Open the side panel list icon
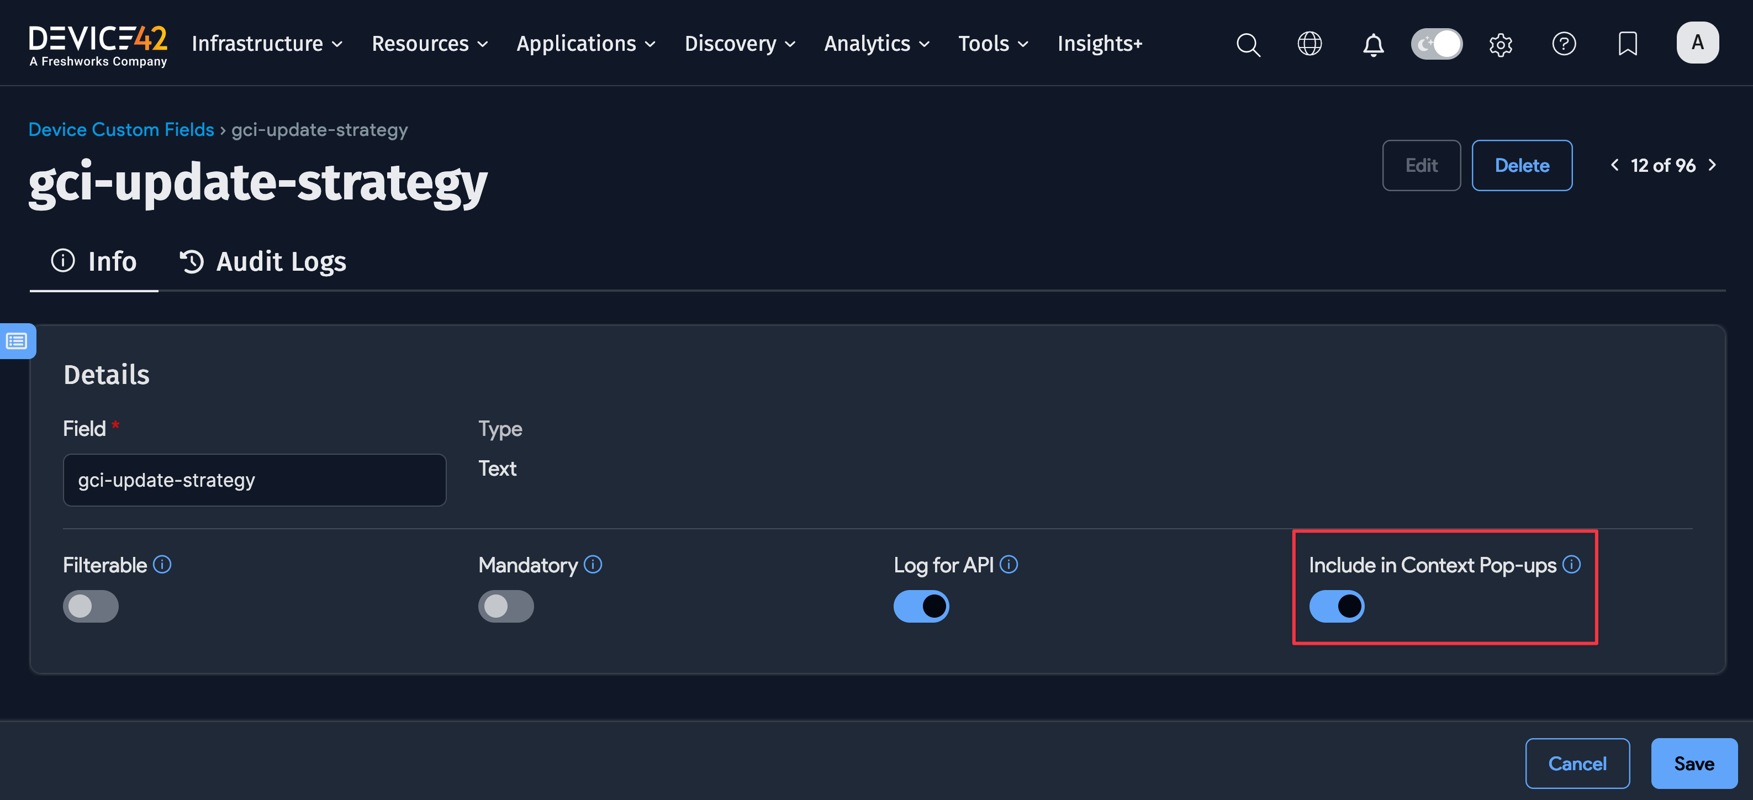Viewport: 1753px width, 800px height. [17, 340]
